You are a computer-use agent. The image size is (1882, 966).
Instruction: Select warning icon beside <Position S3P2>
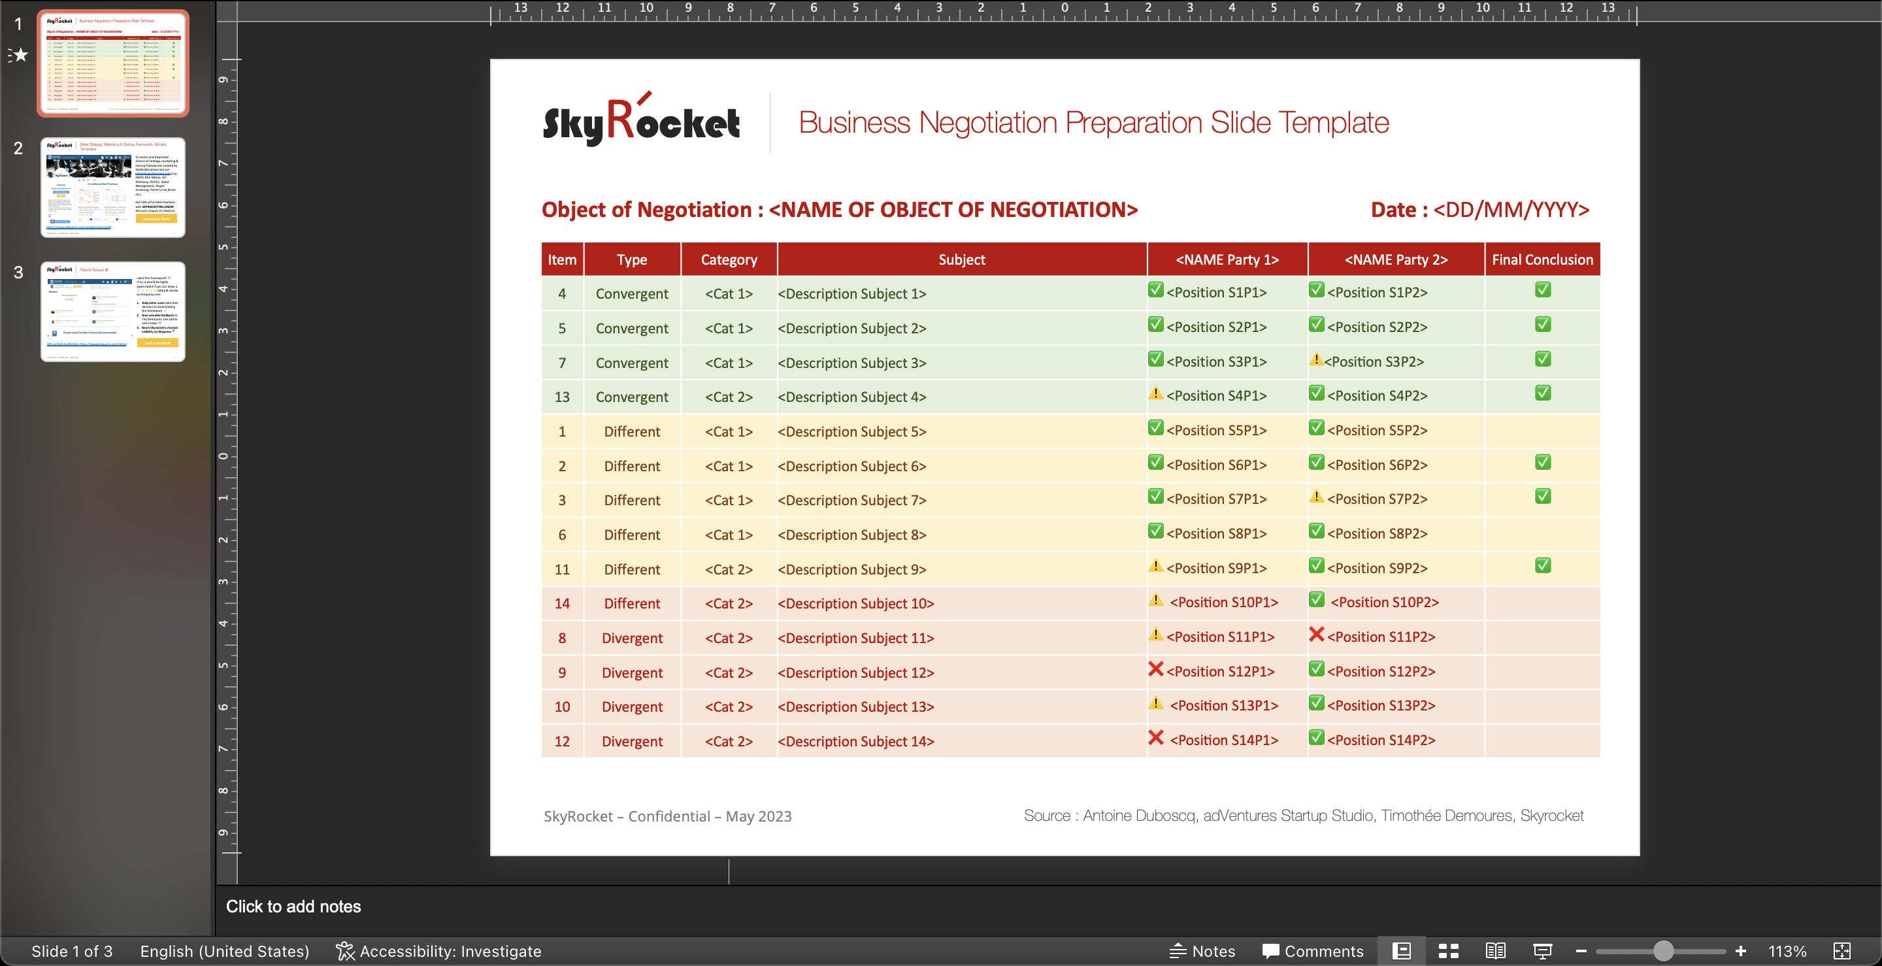coord(1316,359)
